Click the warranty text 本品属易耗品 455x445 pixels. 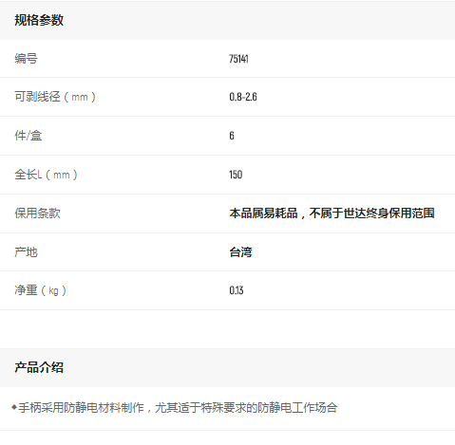click(x=263, y=213)
